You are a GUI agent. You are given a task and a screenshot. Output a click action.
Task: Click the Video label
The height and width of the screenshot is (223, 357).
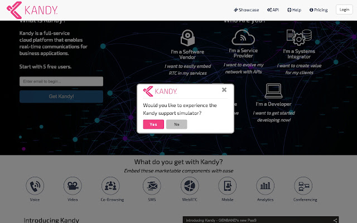73,200
